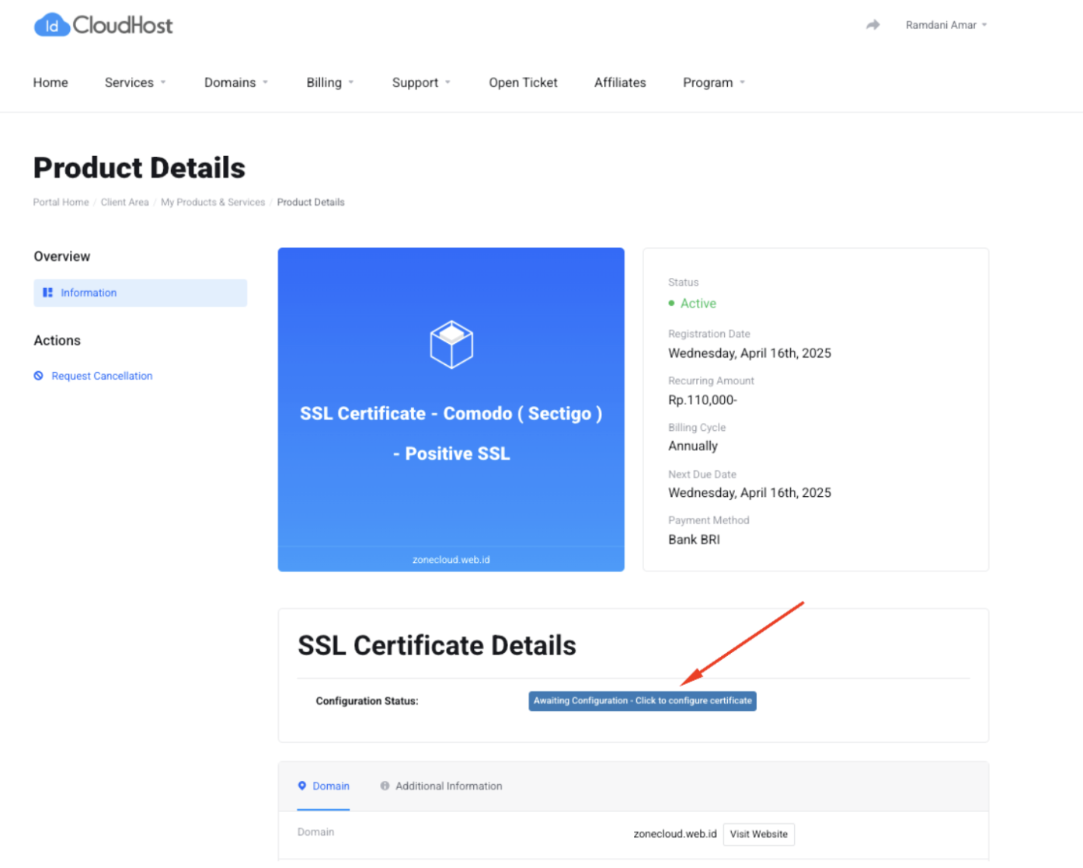1083x868 pixels.
Task: Click the SSL Certificate Details heading
Action: [x=437, y=645]
